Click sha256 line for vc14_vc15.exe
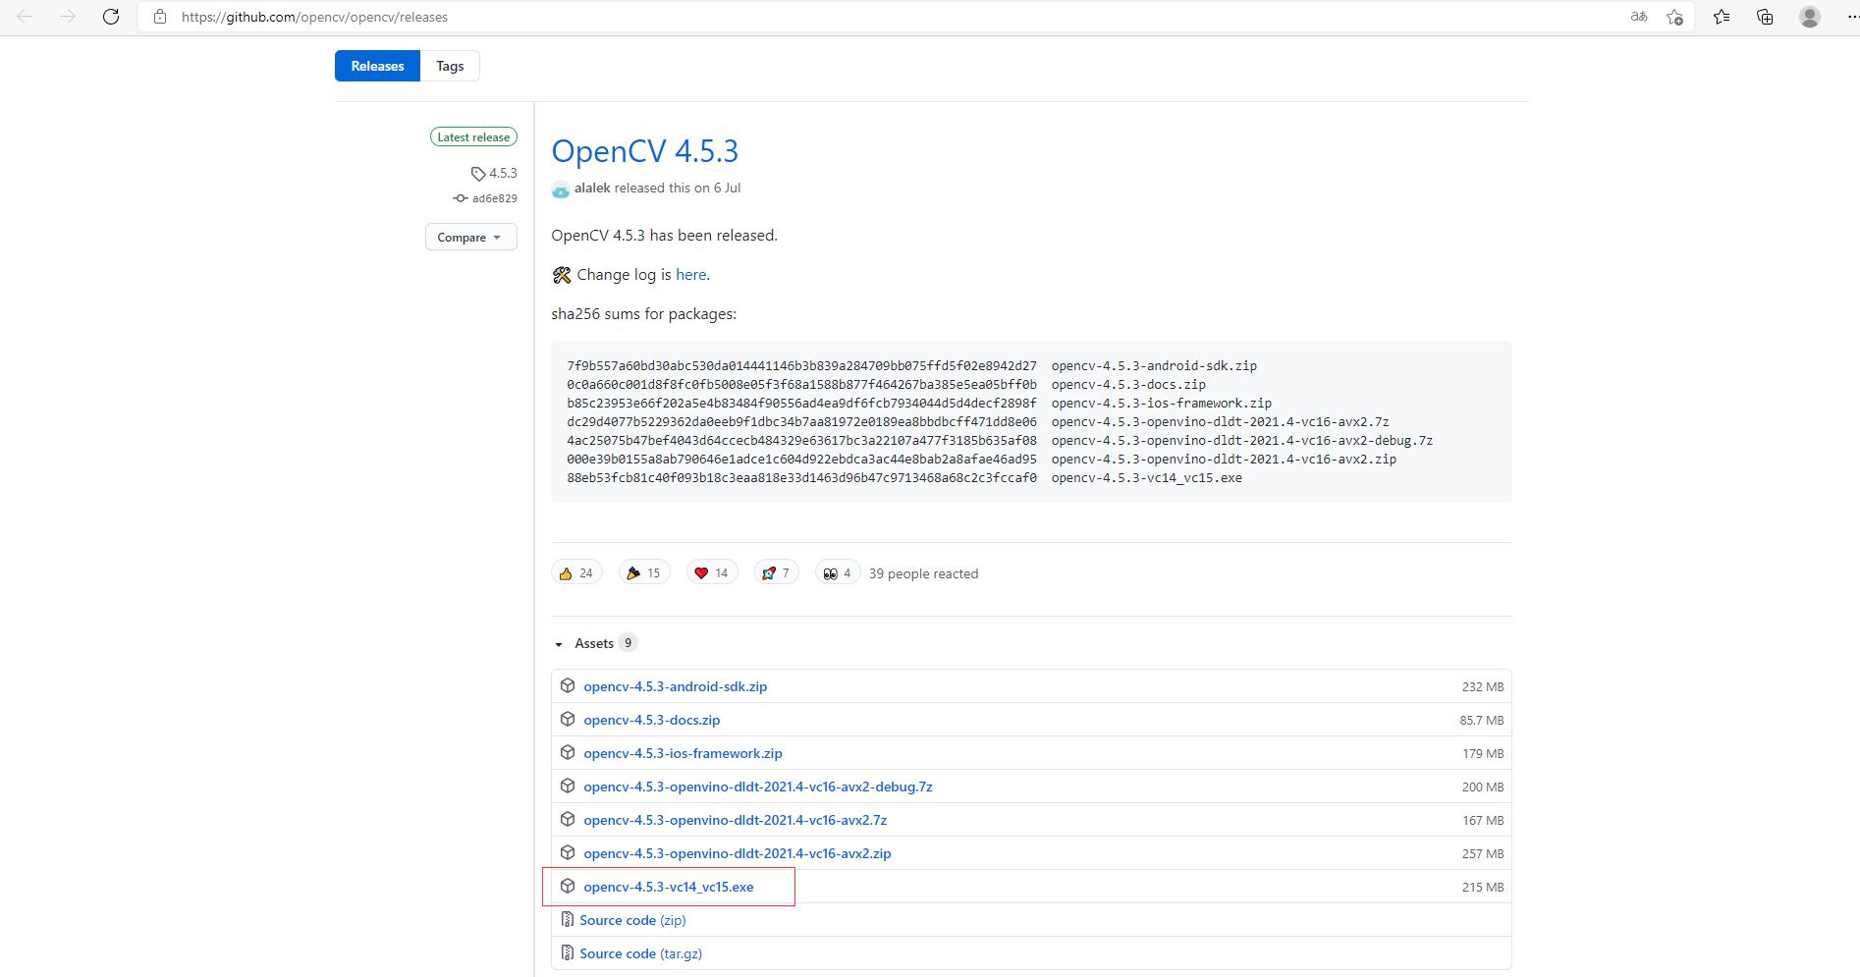Image resolution: width=1860 pixels, height=977 pixels. (x=904, y=478)
